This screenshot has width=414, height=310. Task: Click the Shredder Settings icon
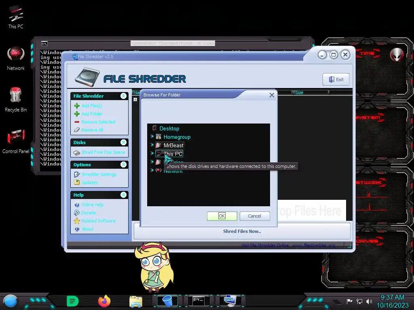tap(77, 174)
